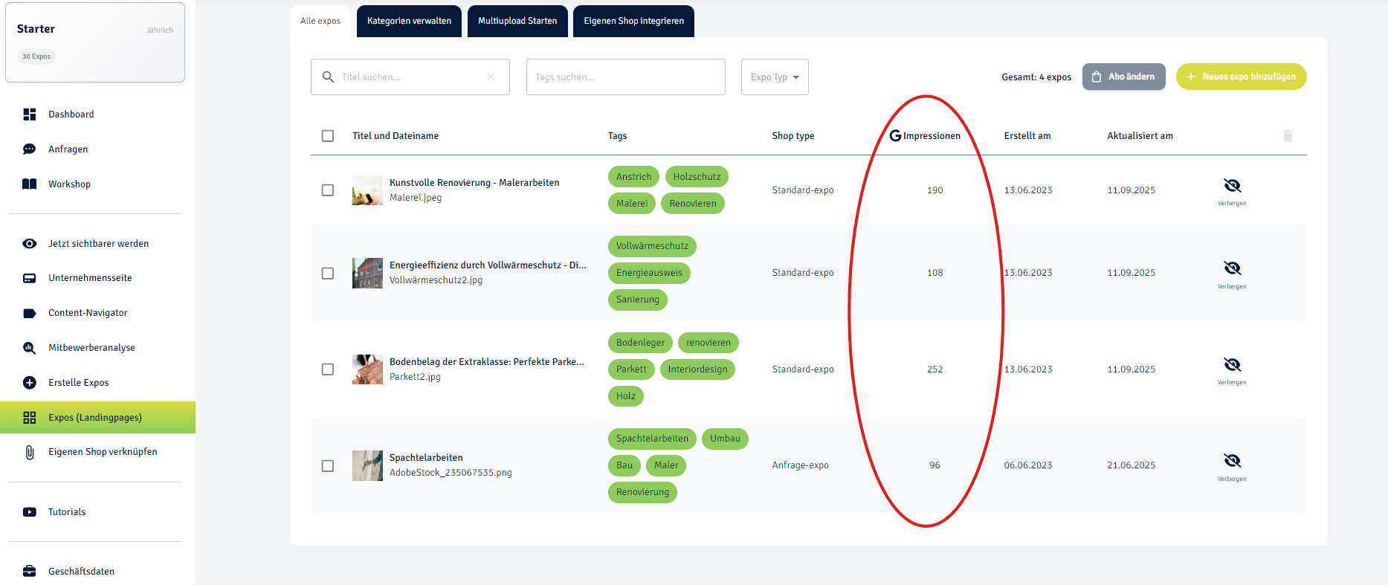Expand the Expo Typ dropdown
1388x585 pixels.
point(775,77)
